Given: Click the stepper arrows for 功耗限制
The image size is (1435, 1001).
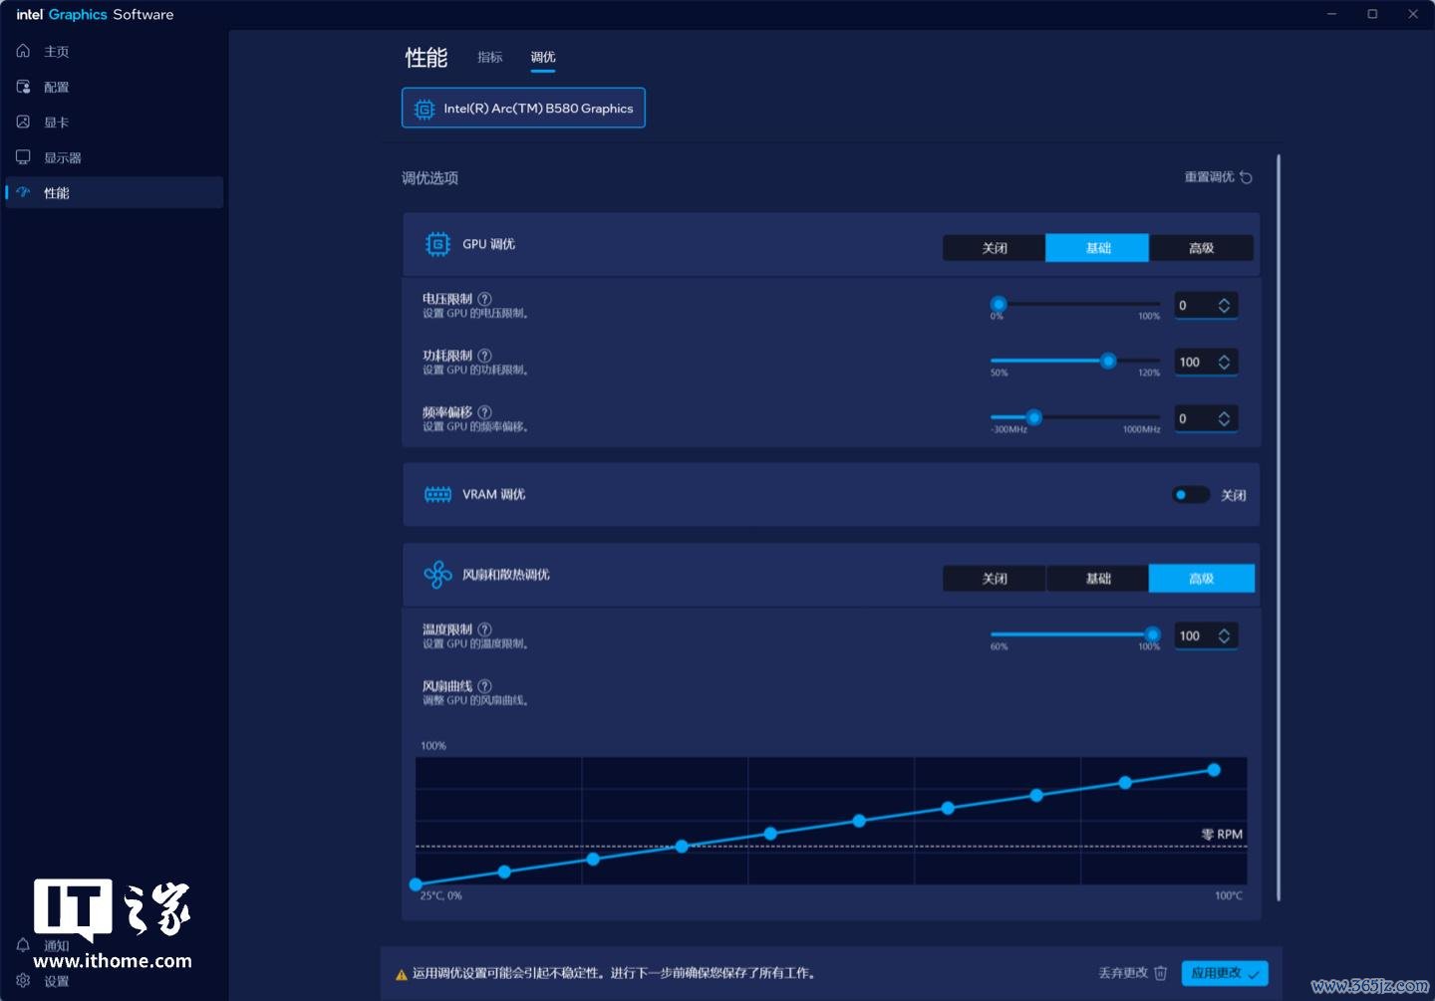Looking at the screenshot, I should [x=1224, y=362].
